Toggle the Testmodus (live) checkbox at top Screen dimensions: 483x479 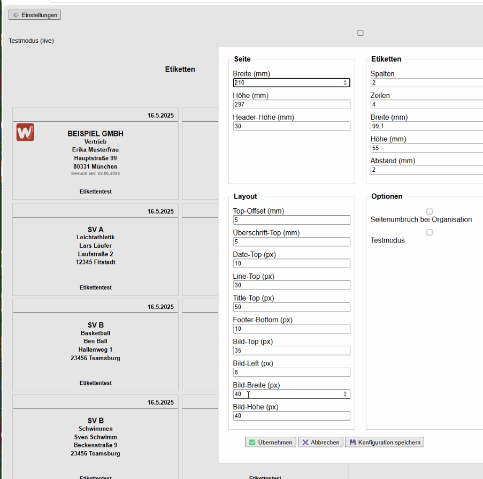(361, 33)
